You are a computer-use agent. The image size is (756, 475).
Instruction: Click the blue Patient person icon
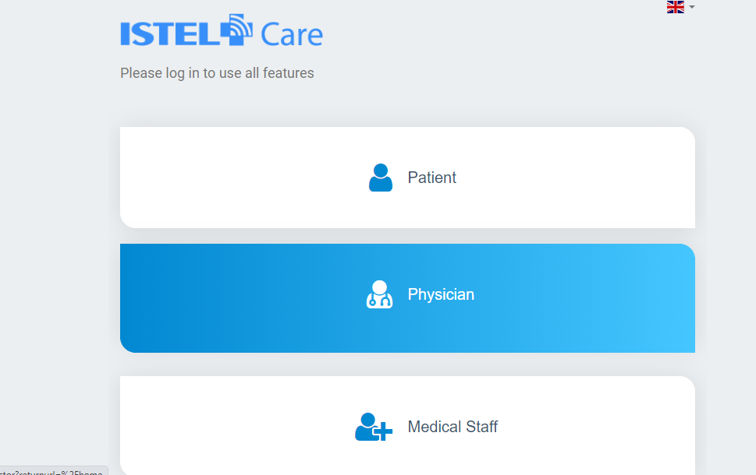click(381, 178)
